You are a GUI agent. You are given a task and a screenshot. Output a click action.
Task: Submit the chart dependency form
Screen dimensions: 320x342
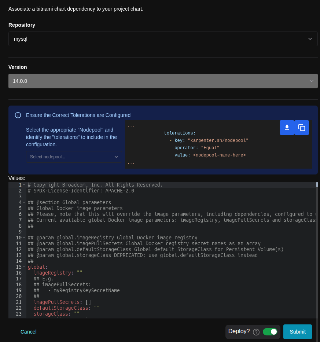[x=298, y=332]
